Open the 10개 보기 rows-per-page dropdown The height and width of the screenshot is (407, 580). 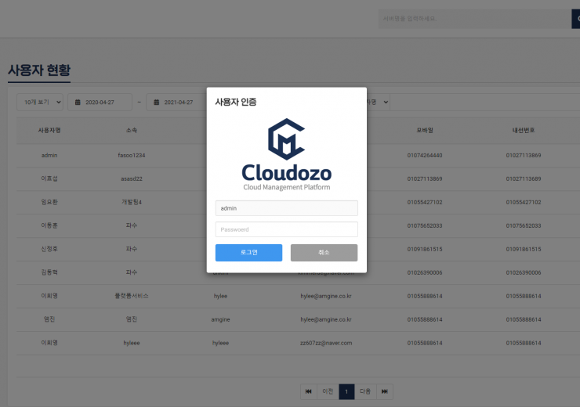[x=40, y=103]
